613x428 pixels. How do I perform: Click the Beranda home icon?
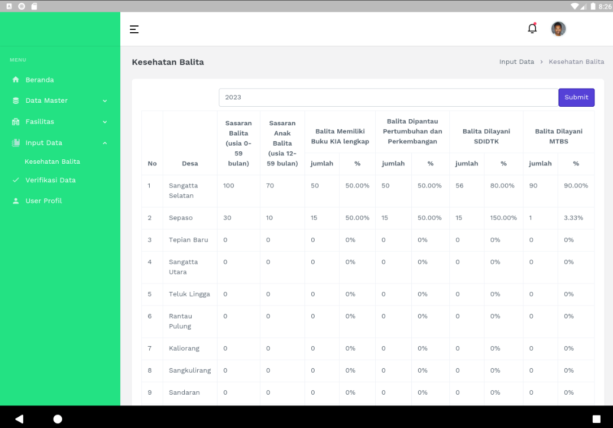pos(16,80)
